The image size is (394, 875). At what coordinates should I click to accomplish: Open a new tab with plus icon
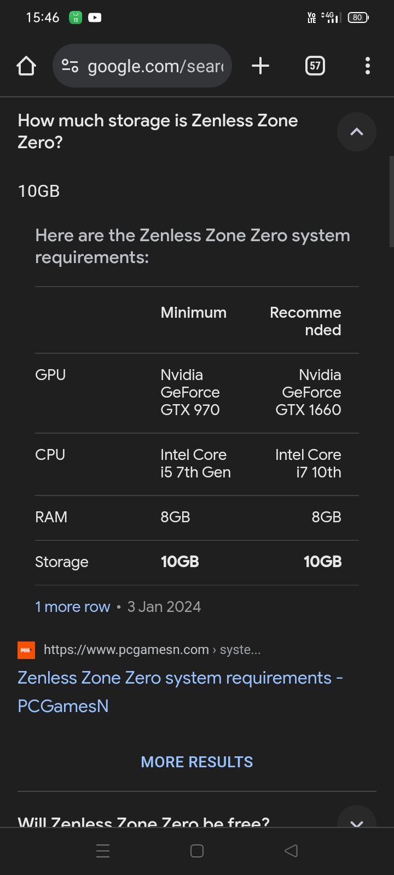260,66
